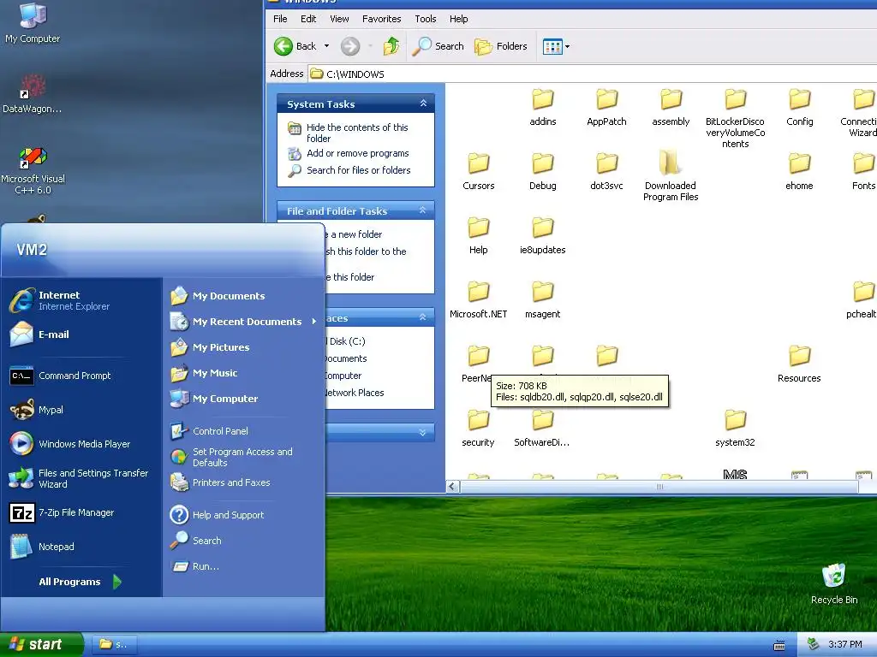Open the Back history dropdown arrow
877x657 pixels.
(326, 46)
